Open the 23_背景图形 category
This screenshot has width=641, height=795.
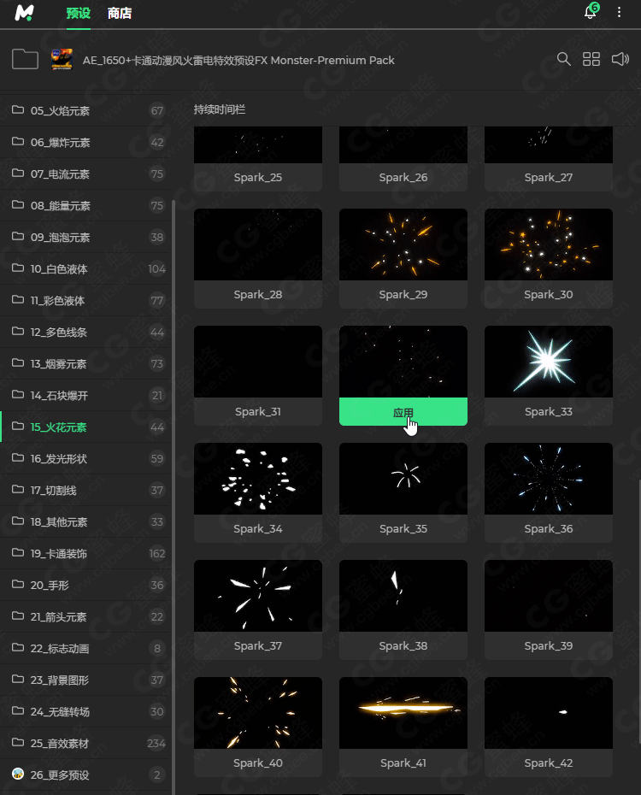(x=85, y=680)
